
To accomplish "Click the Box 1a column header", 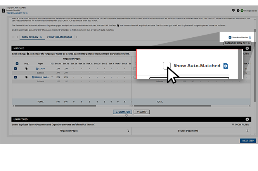I will (x=58, y=63).
